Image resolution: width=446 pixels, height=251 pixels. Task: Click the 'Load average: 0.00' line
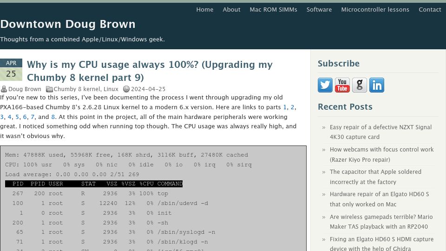[x=72, y=174]
